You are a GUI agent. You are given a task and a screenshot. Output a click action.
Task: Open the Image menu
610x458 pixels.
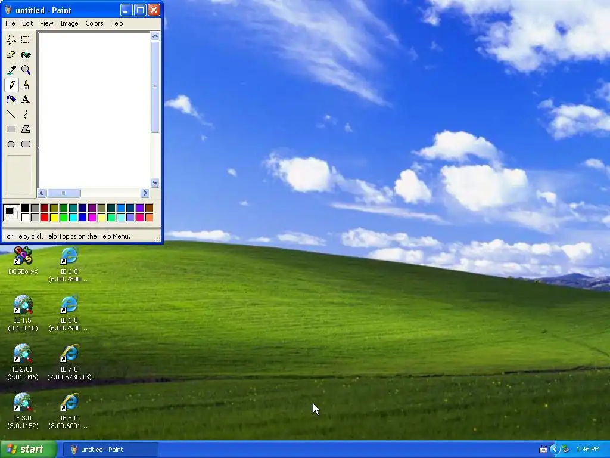tap(69, 23)
